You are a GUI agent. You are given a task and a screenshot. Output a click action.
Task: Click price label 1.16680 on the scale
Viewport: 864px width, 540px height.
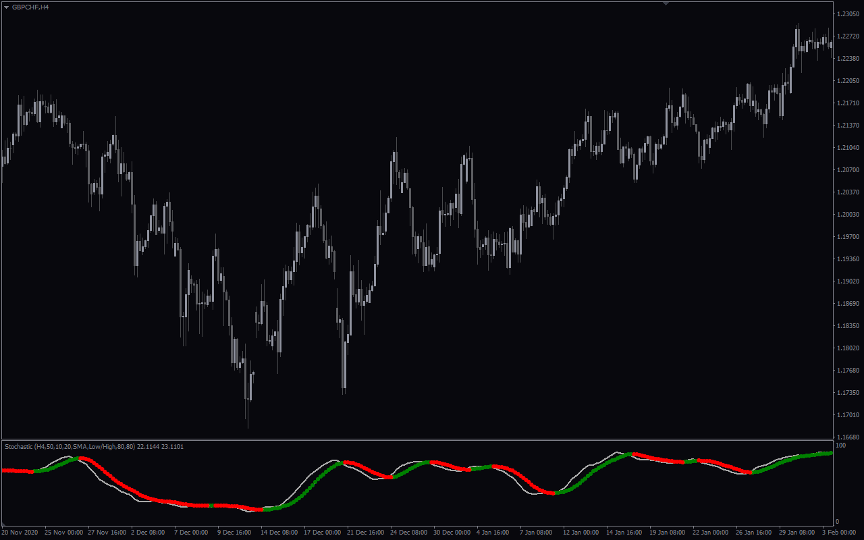[848, 437]
